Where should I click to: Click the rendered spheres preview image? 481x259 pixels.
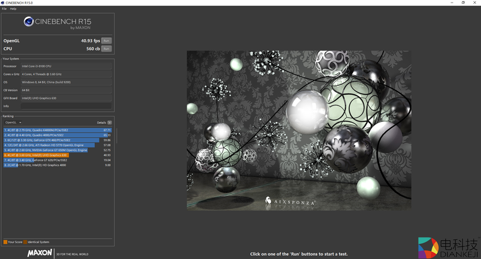pos(299,129)
